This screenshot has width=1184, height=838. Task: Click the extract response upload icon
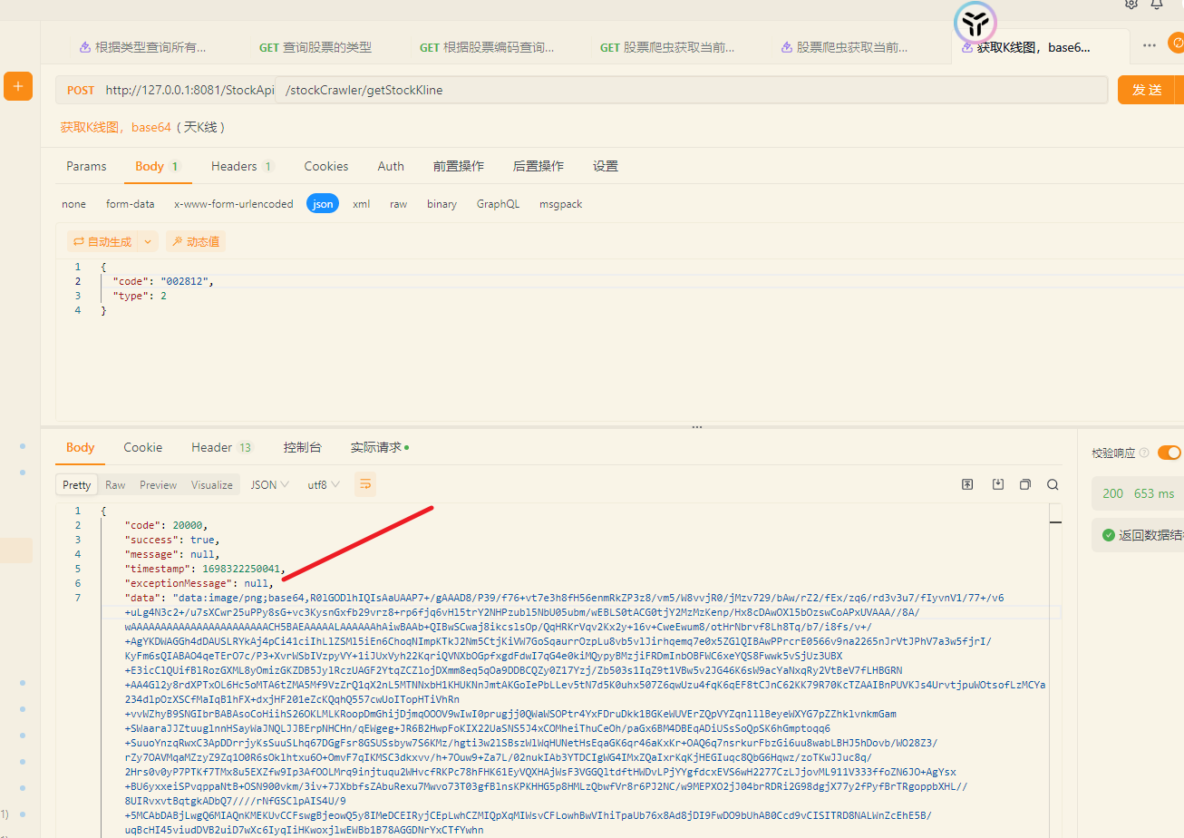click(x=967, y=484)
